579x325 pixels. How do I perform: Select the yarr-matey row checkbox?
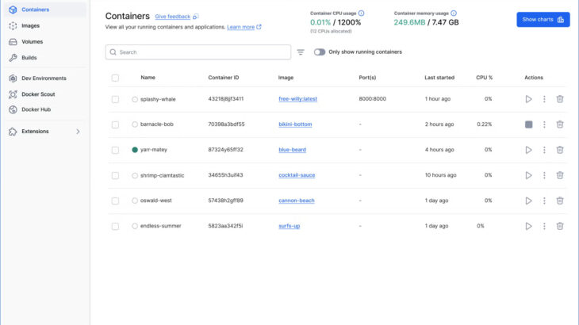115,150
